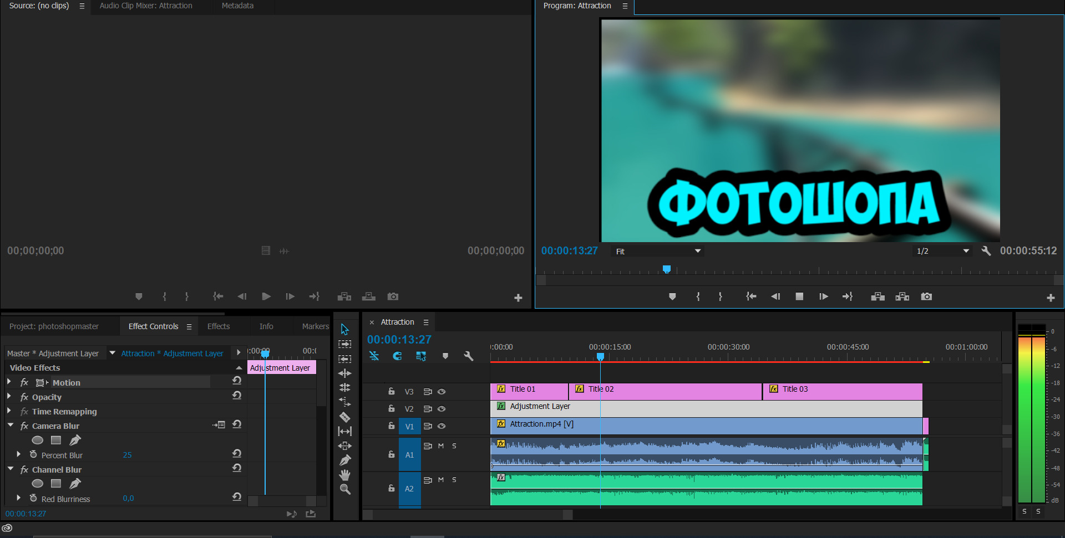Toggle snap magnet in the timeline

tap(397, 356)
